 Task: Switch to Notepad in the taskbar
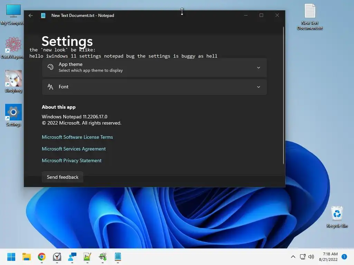pyautogui.click(x=118, y=257)
